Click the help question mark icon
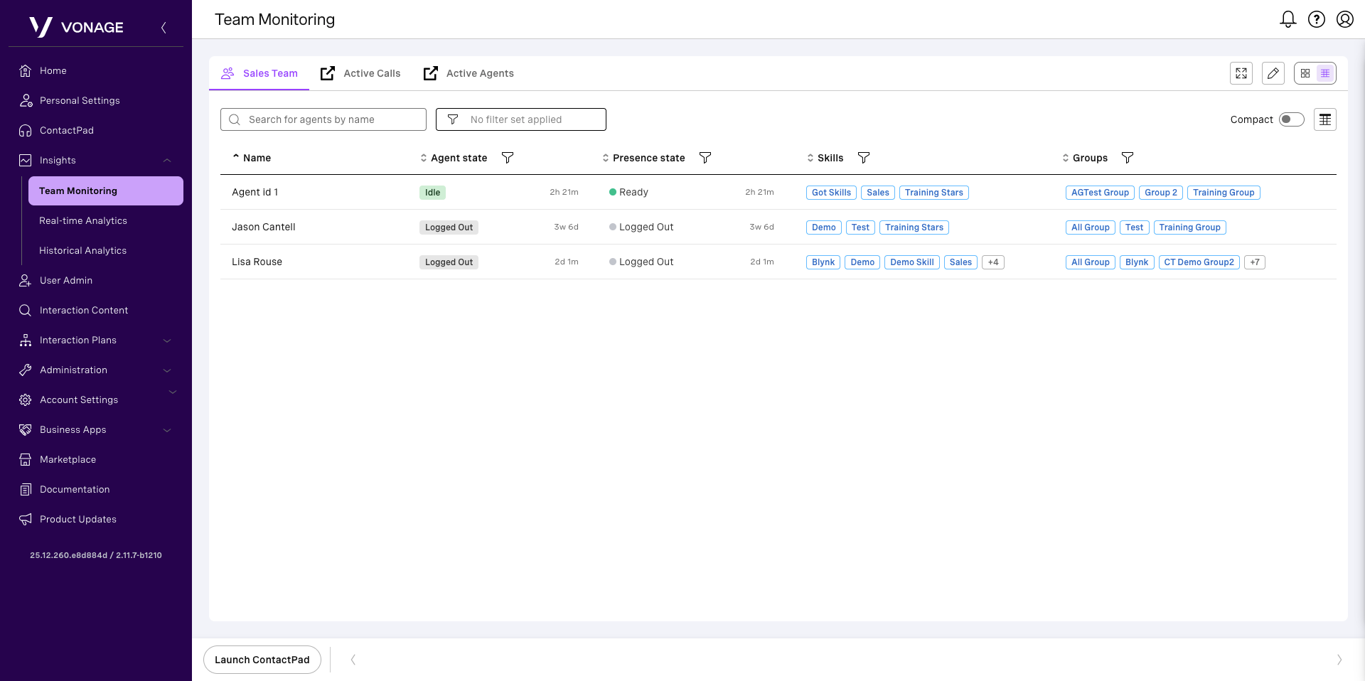Screen dimensions: 1365x681 [x=1317, y=19]
